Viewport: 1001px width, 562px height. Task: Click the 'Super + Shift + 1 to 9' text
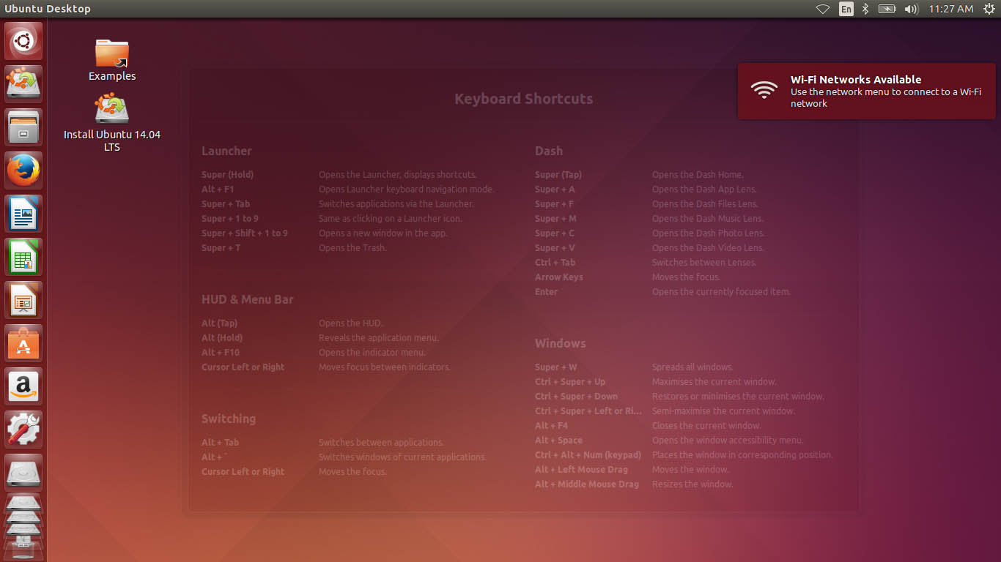[x=245, y=233]
